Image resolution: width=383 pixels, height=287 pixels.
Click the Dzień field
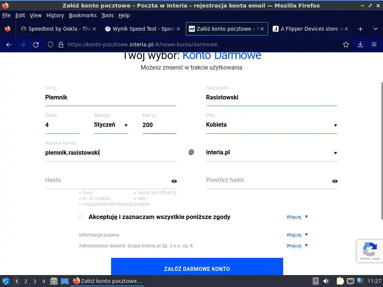click(x=62, y=125)
